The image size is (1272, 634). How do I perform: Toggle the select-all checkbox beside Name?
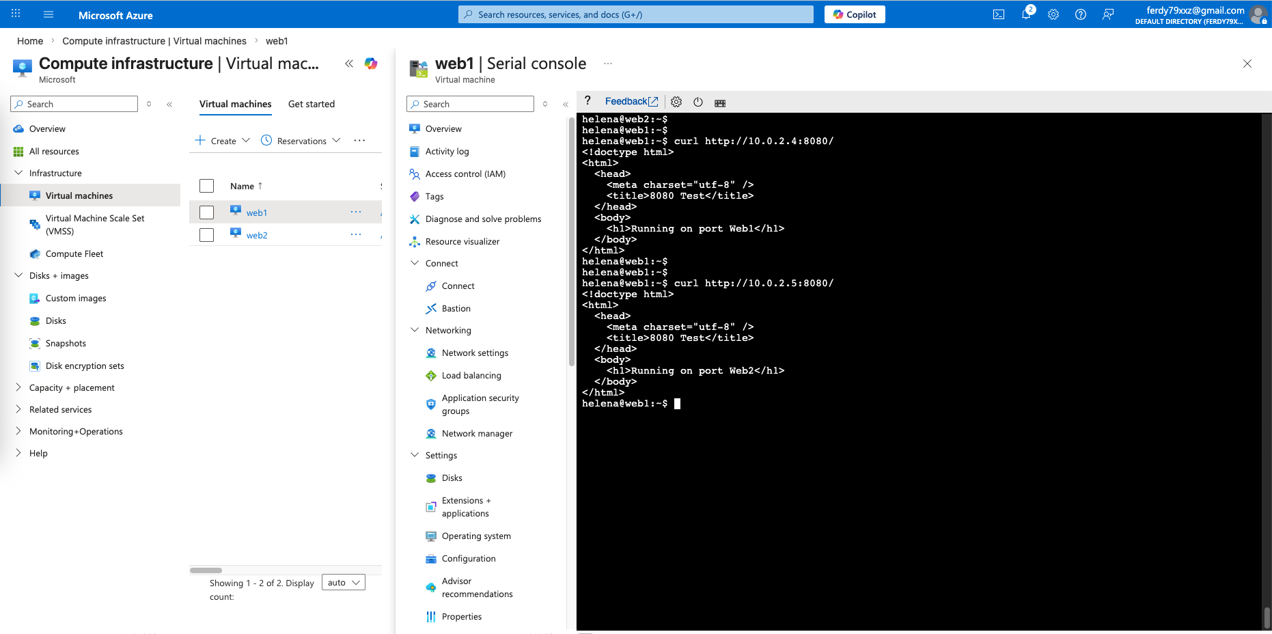coord(207,186)
